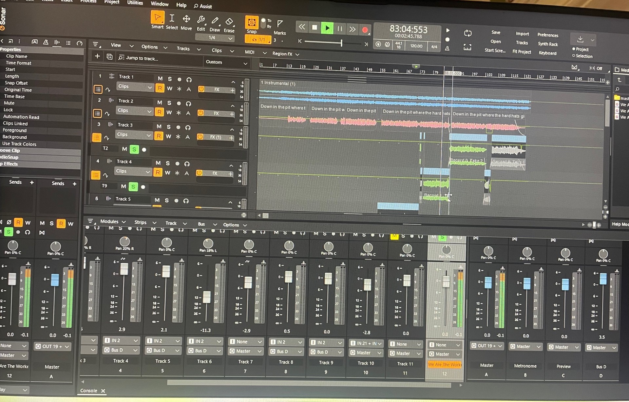Click the console Track 4 pan knob
The height and width of the screenshot is (402, 629).
click(x=124, y=241)
